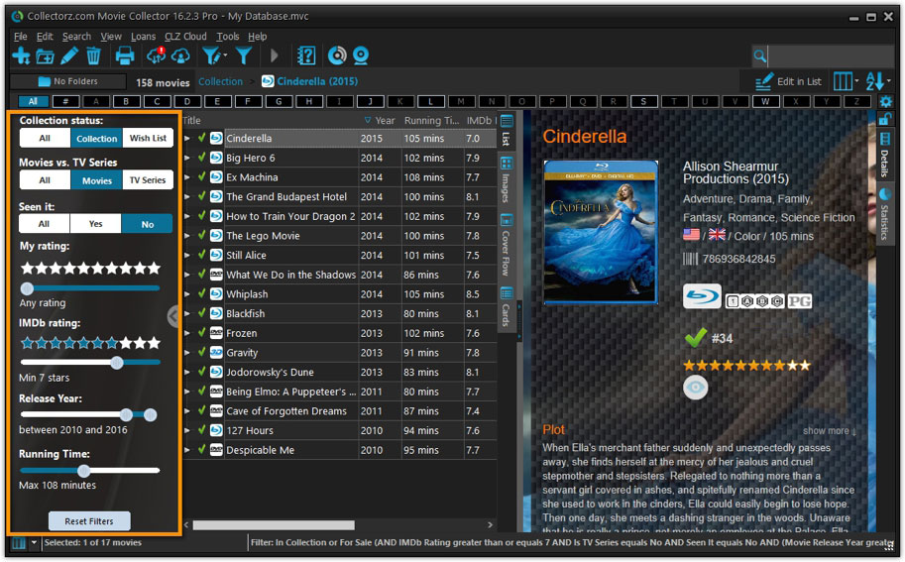Click the Delete trash can icon
The image size is (905, 562).
(x=93, y=56)
